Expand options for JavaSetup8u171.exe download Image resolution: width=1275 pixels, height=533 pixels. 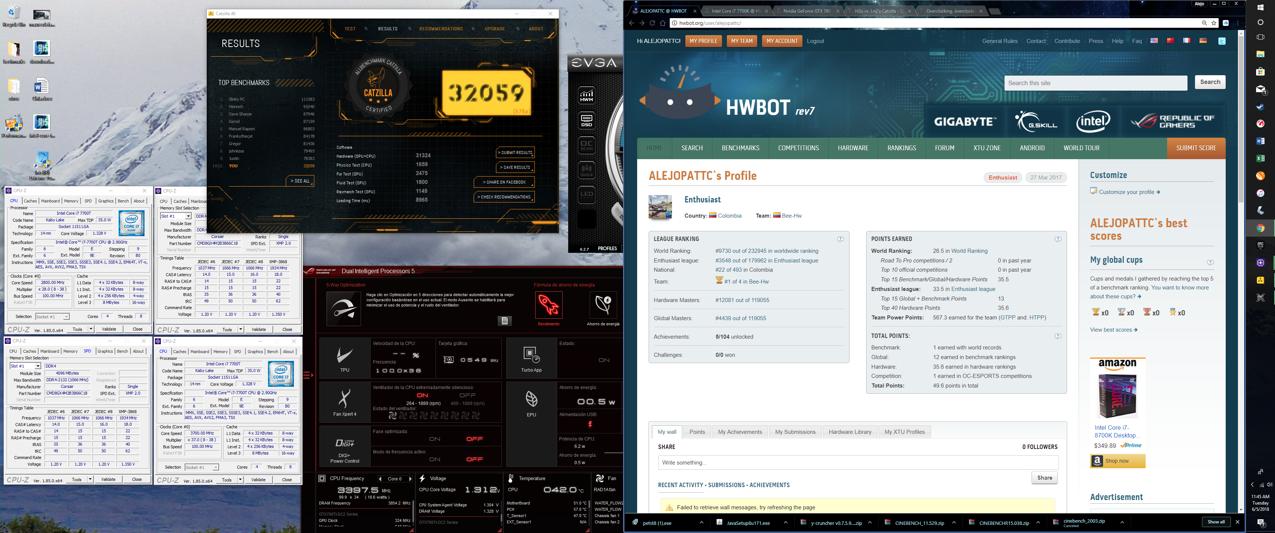[785, 523]
